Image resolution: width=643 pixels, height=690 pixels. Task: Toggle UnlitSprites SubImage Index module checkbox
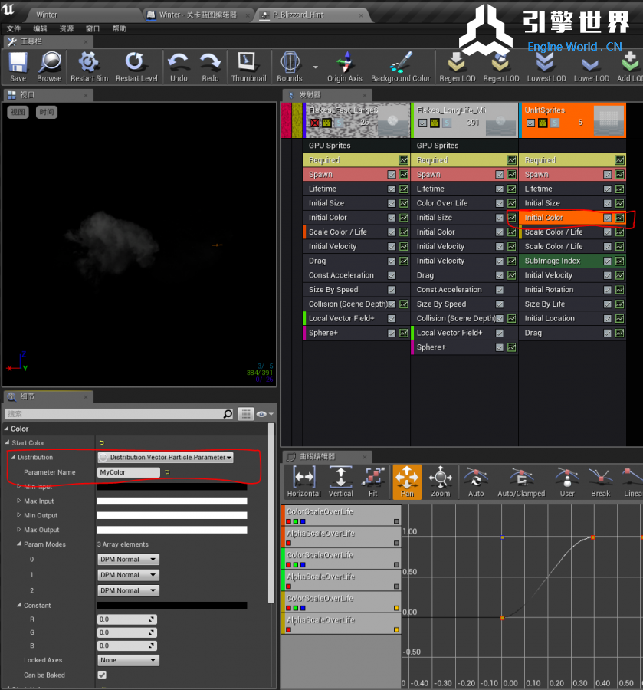click(608, 261)
